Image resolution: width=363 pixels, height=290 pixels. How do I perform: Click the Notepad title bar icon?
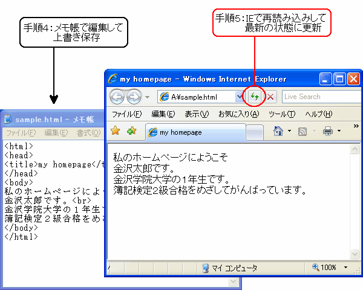8,120
